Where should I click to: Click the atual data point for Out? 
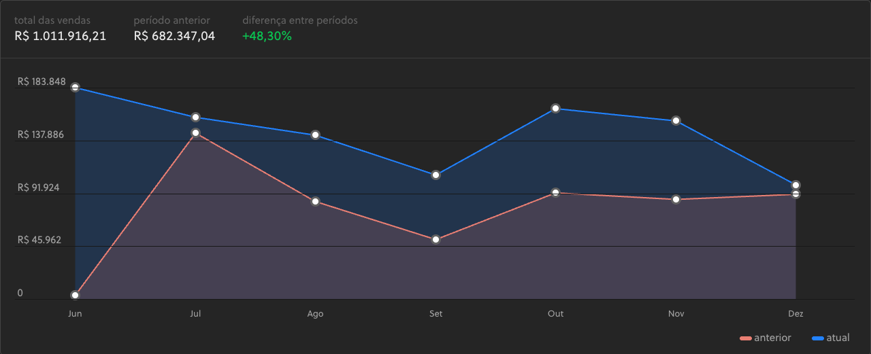556,109
